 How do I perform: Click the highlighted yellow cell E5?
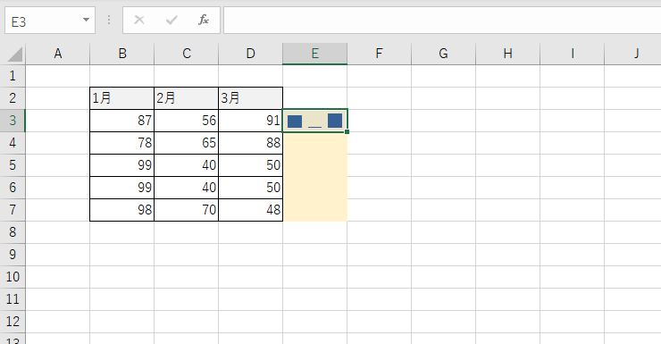[x=315, y=164]
